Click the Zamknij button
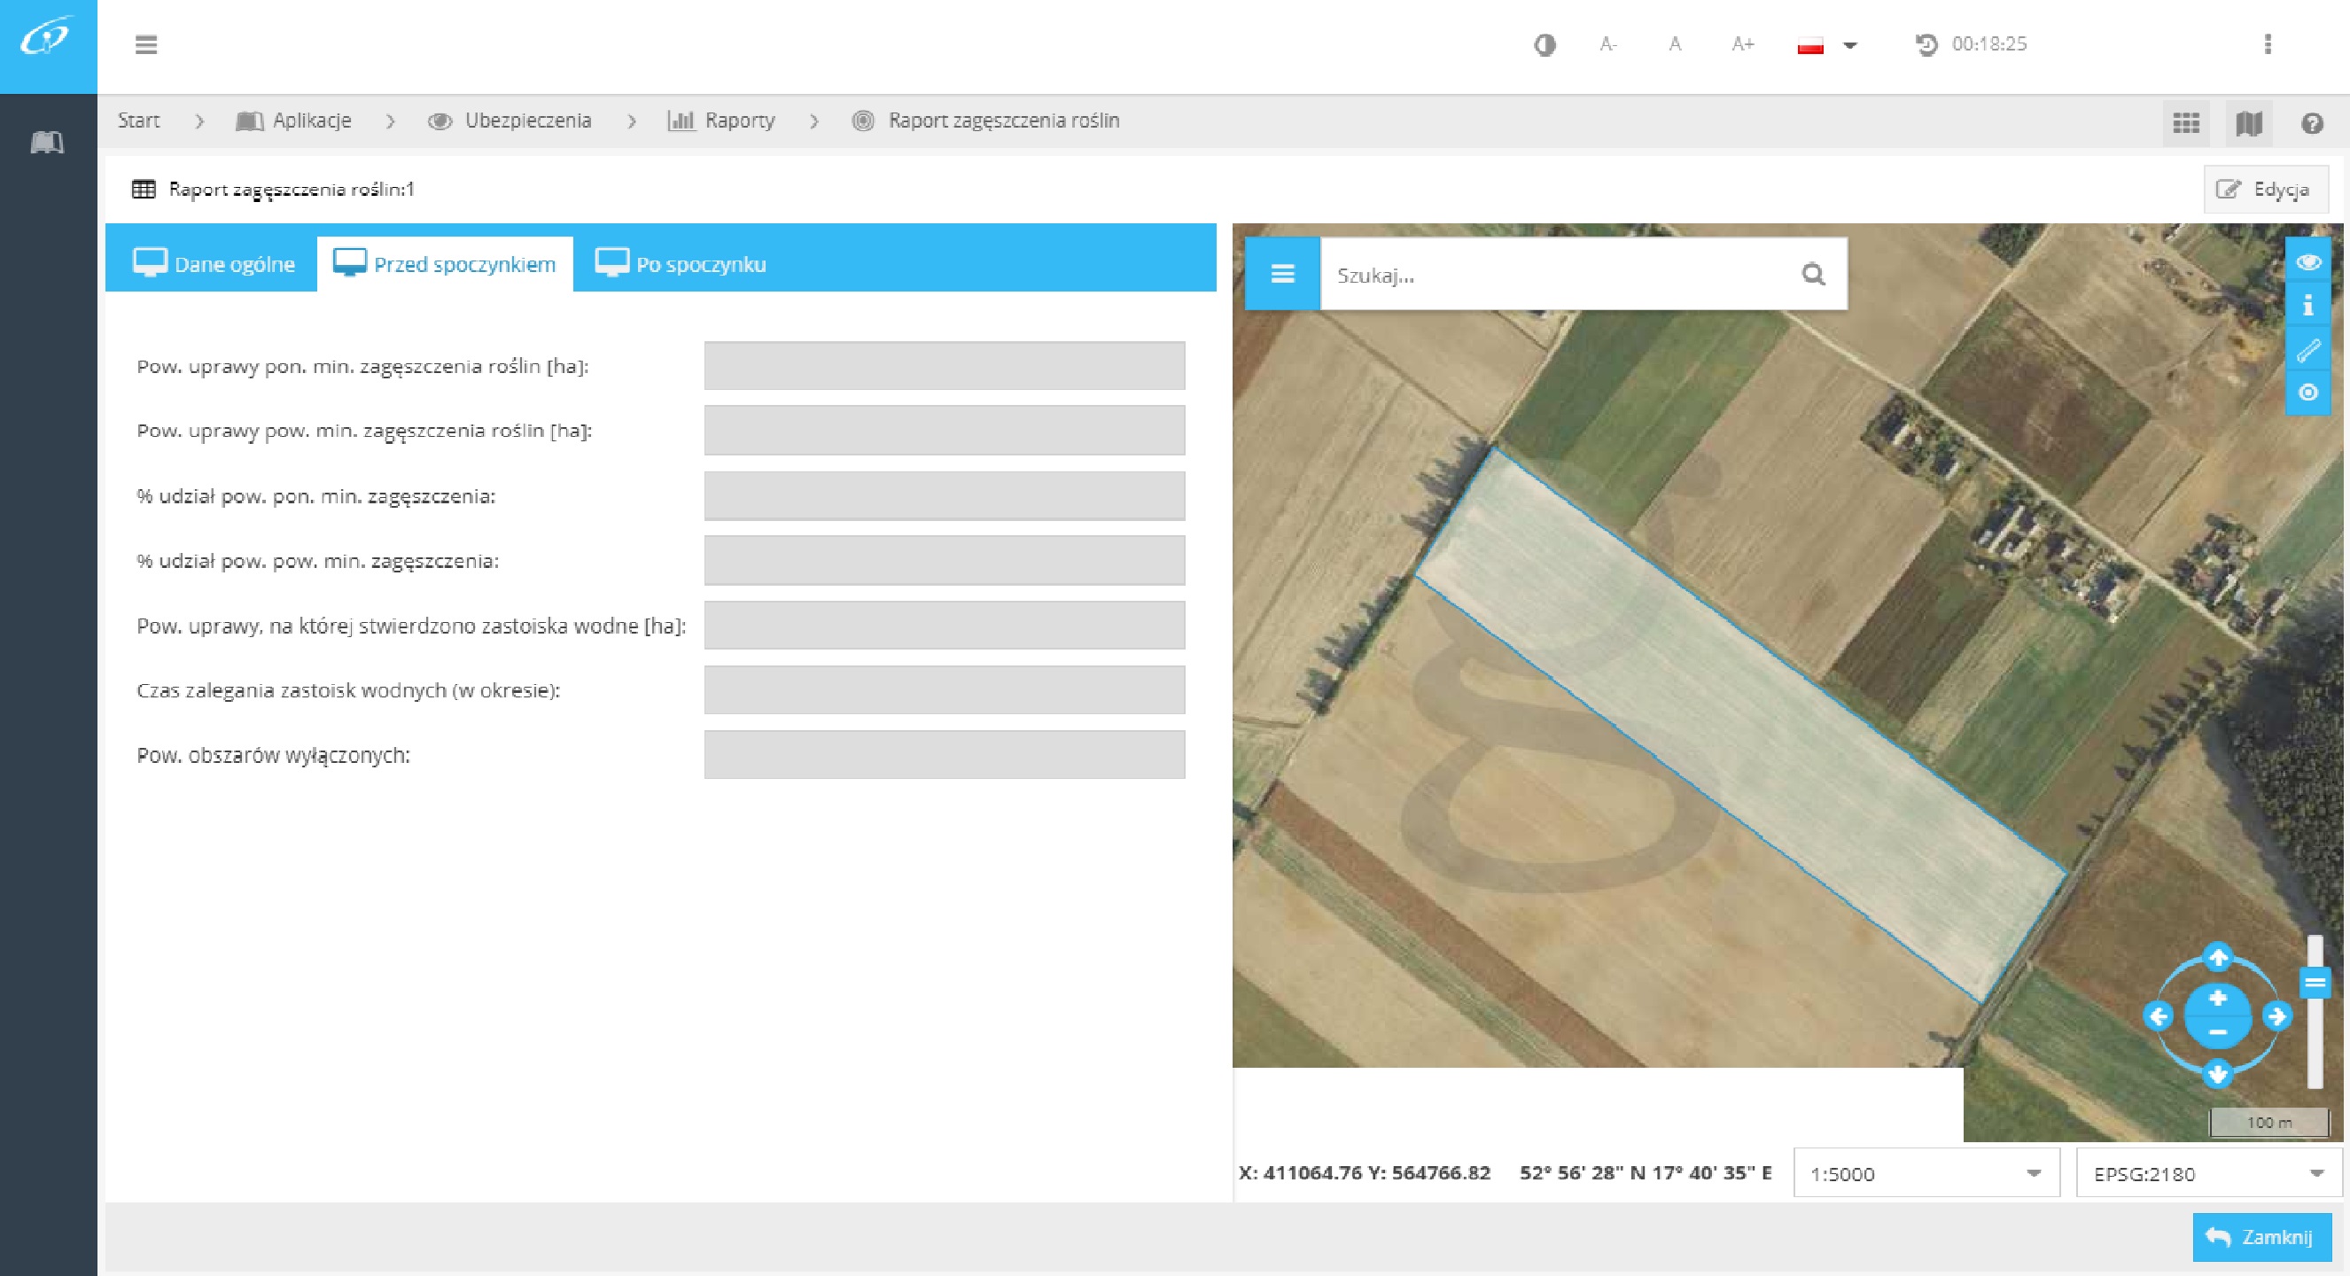 click(x=2261, y=1237)
